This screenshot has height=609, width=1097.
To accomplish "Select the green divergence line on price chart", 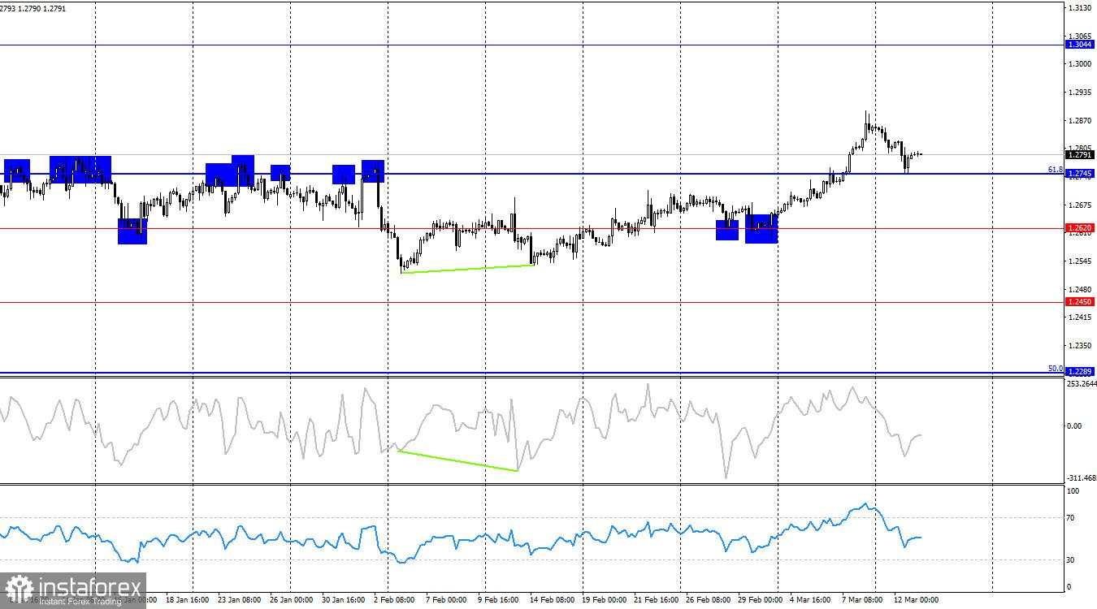I will (x=467, y=270).
